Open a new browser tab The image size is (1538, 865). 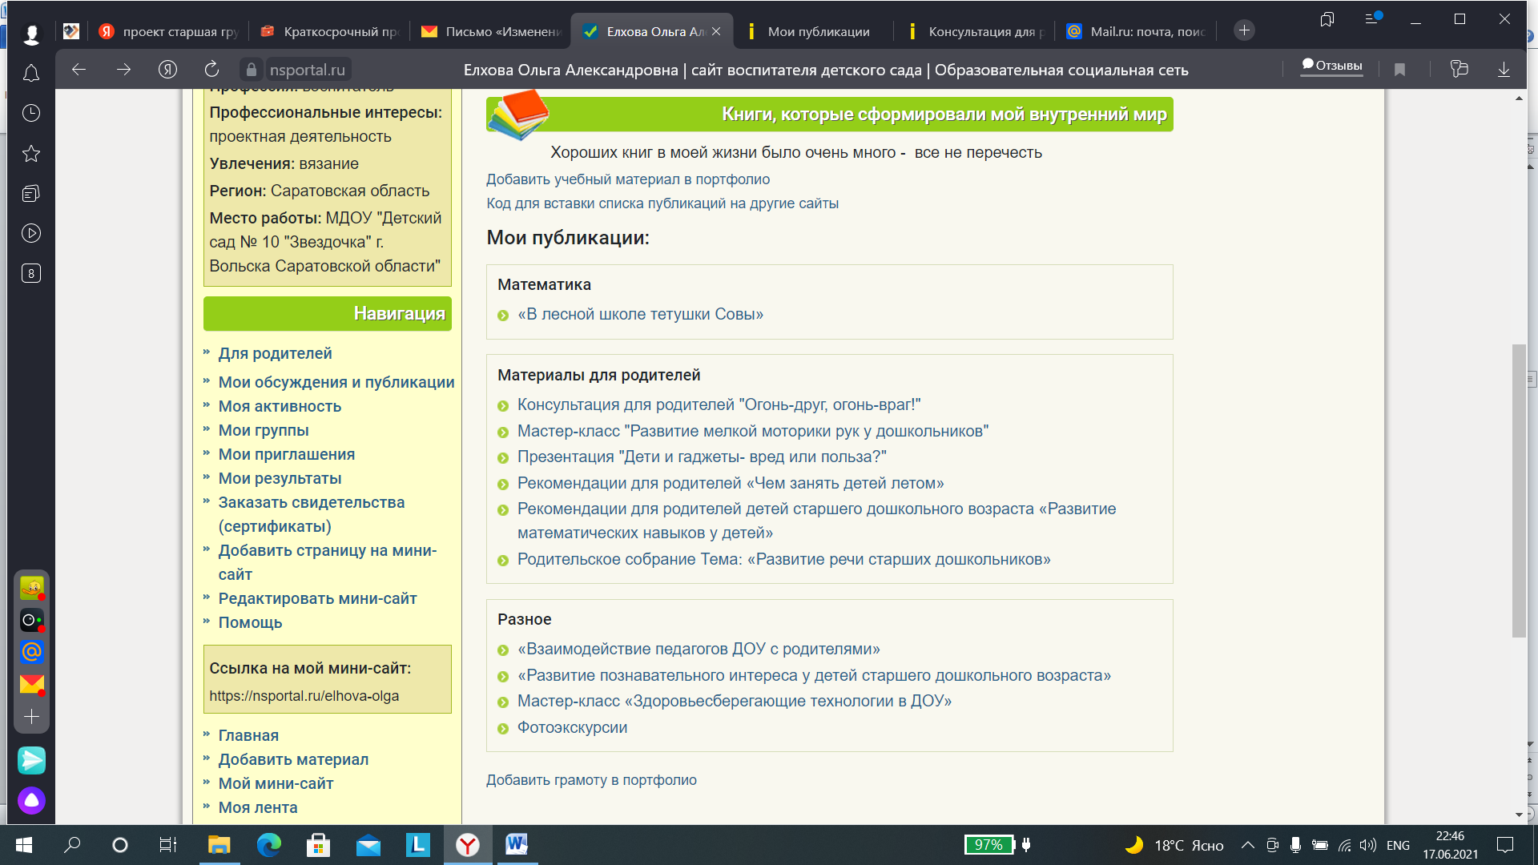pyautogui.click(x=1244, y=30)
